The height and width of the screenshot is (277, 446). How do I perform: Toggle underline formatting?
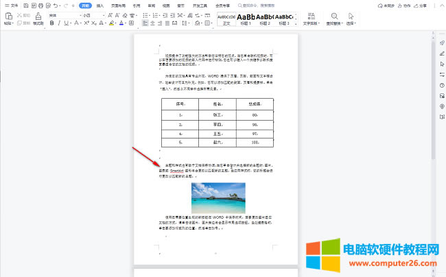68,23
